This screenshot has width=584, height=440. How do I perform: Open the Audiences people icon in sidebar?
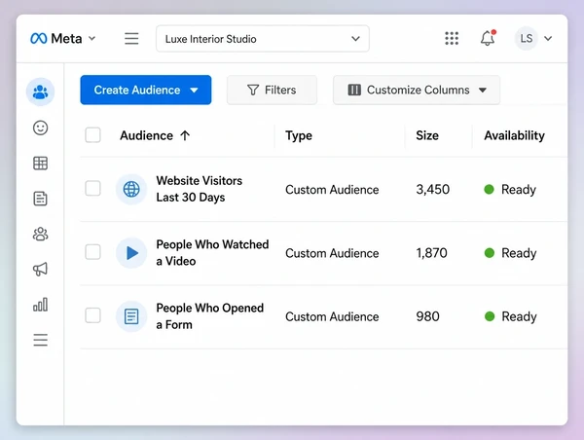(40, 92)
